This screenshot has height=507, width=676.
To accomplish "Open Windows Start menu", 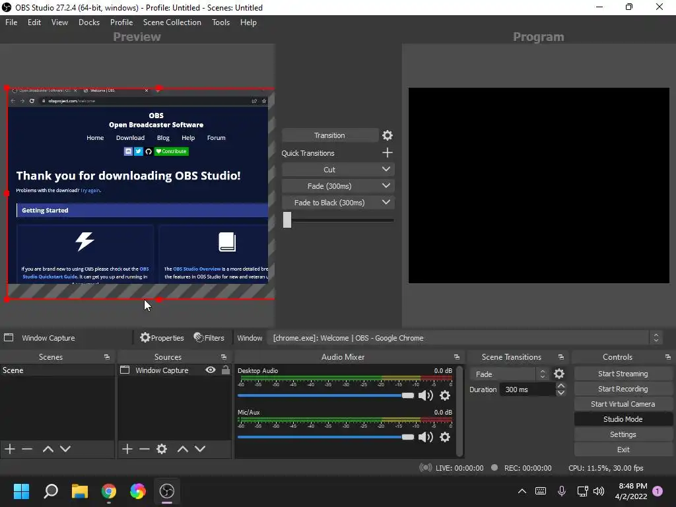I will pyautogui.click(x=21, y=491).
